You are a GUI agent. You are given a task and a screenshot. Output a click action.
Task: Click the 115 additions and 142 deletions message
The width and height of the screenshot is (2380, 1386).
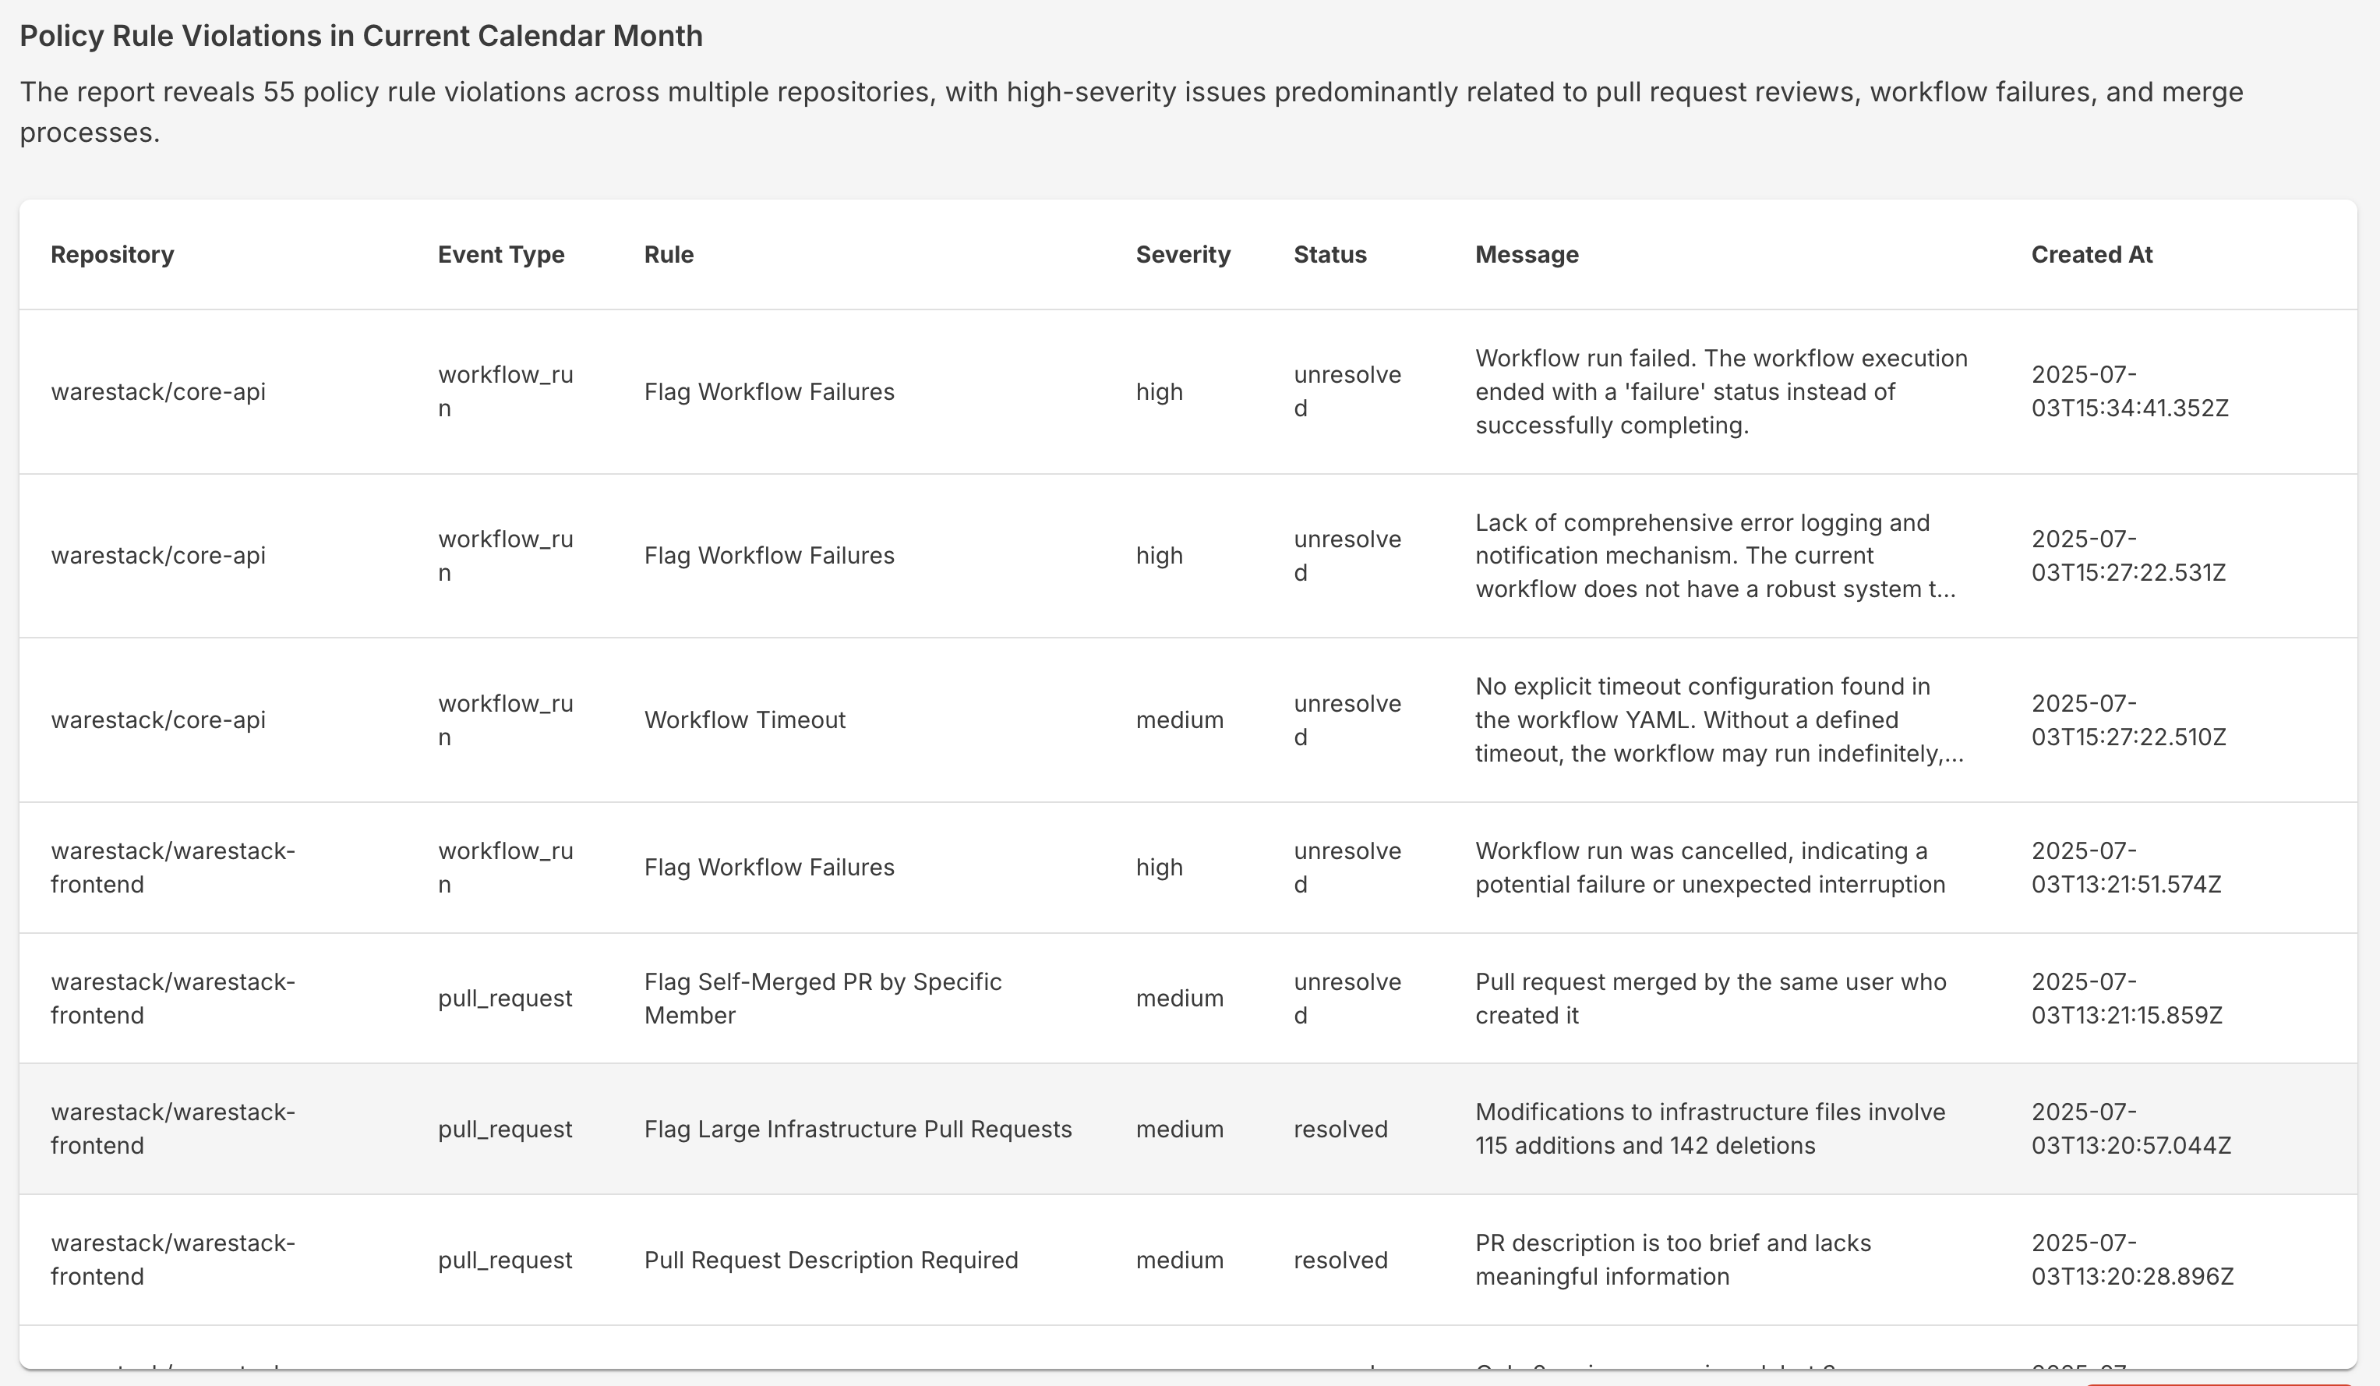click(1710, 1129)
